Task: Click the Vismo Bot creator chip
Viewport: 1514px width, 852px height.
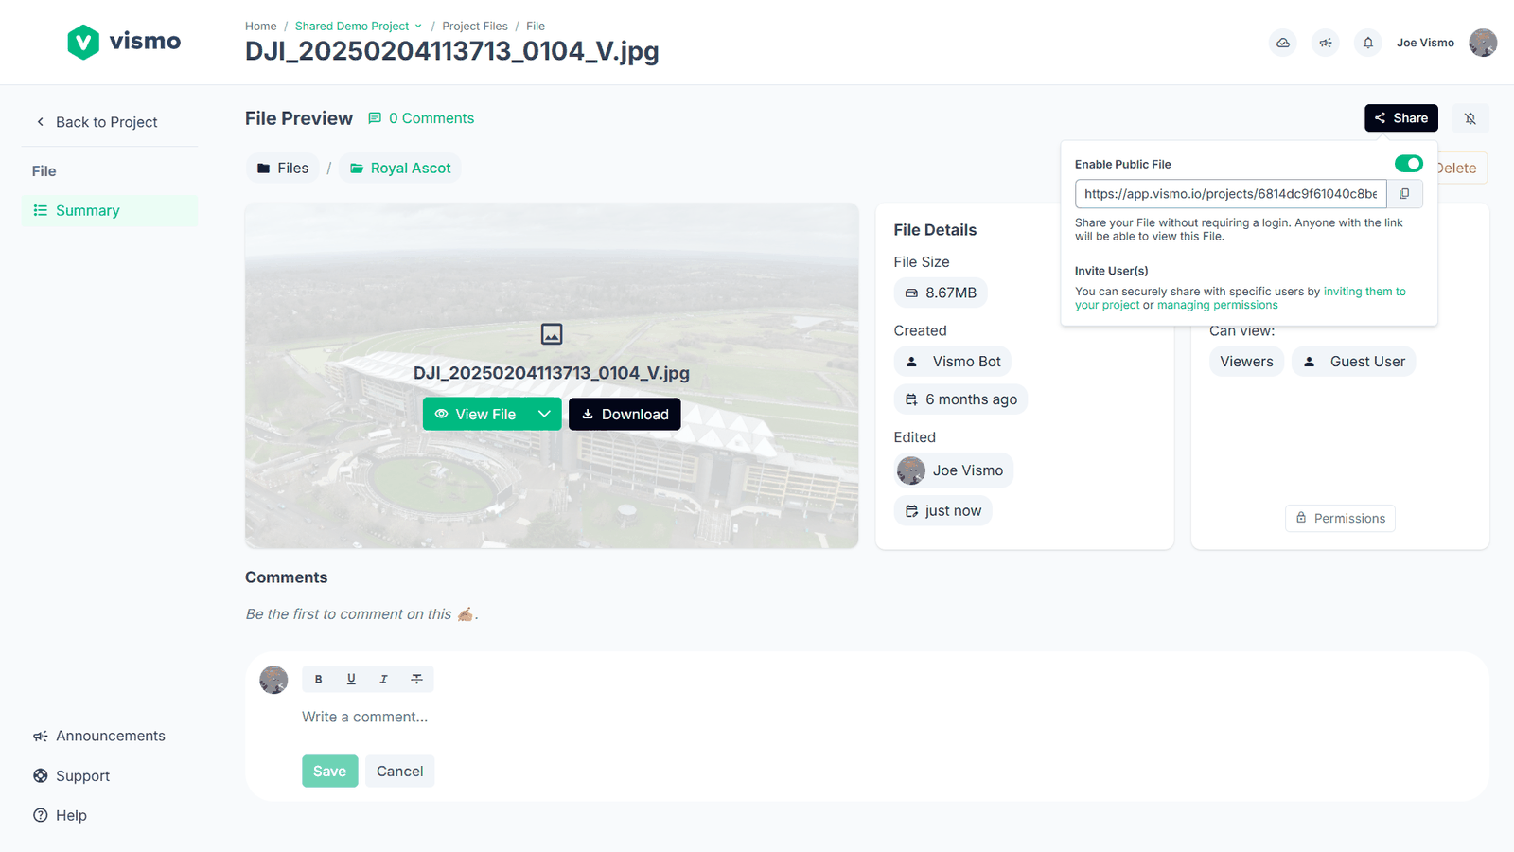Action: 953,362
